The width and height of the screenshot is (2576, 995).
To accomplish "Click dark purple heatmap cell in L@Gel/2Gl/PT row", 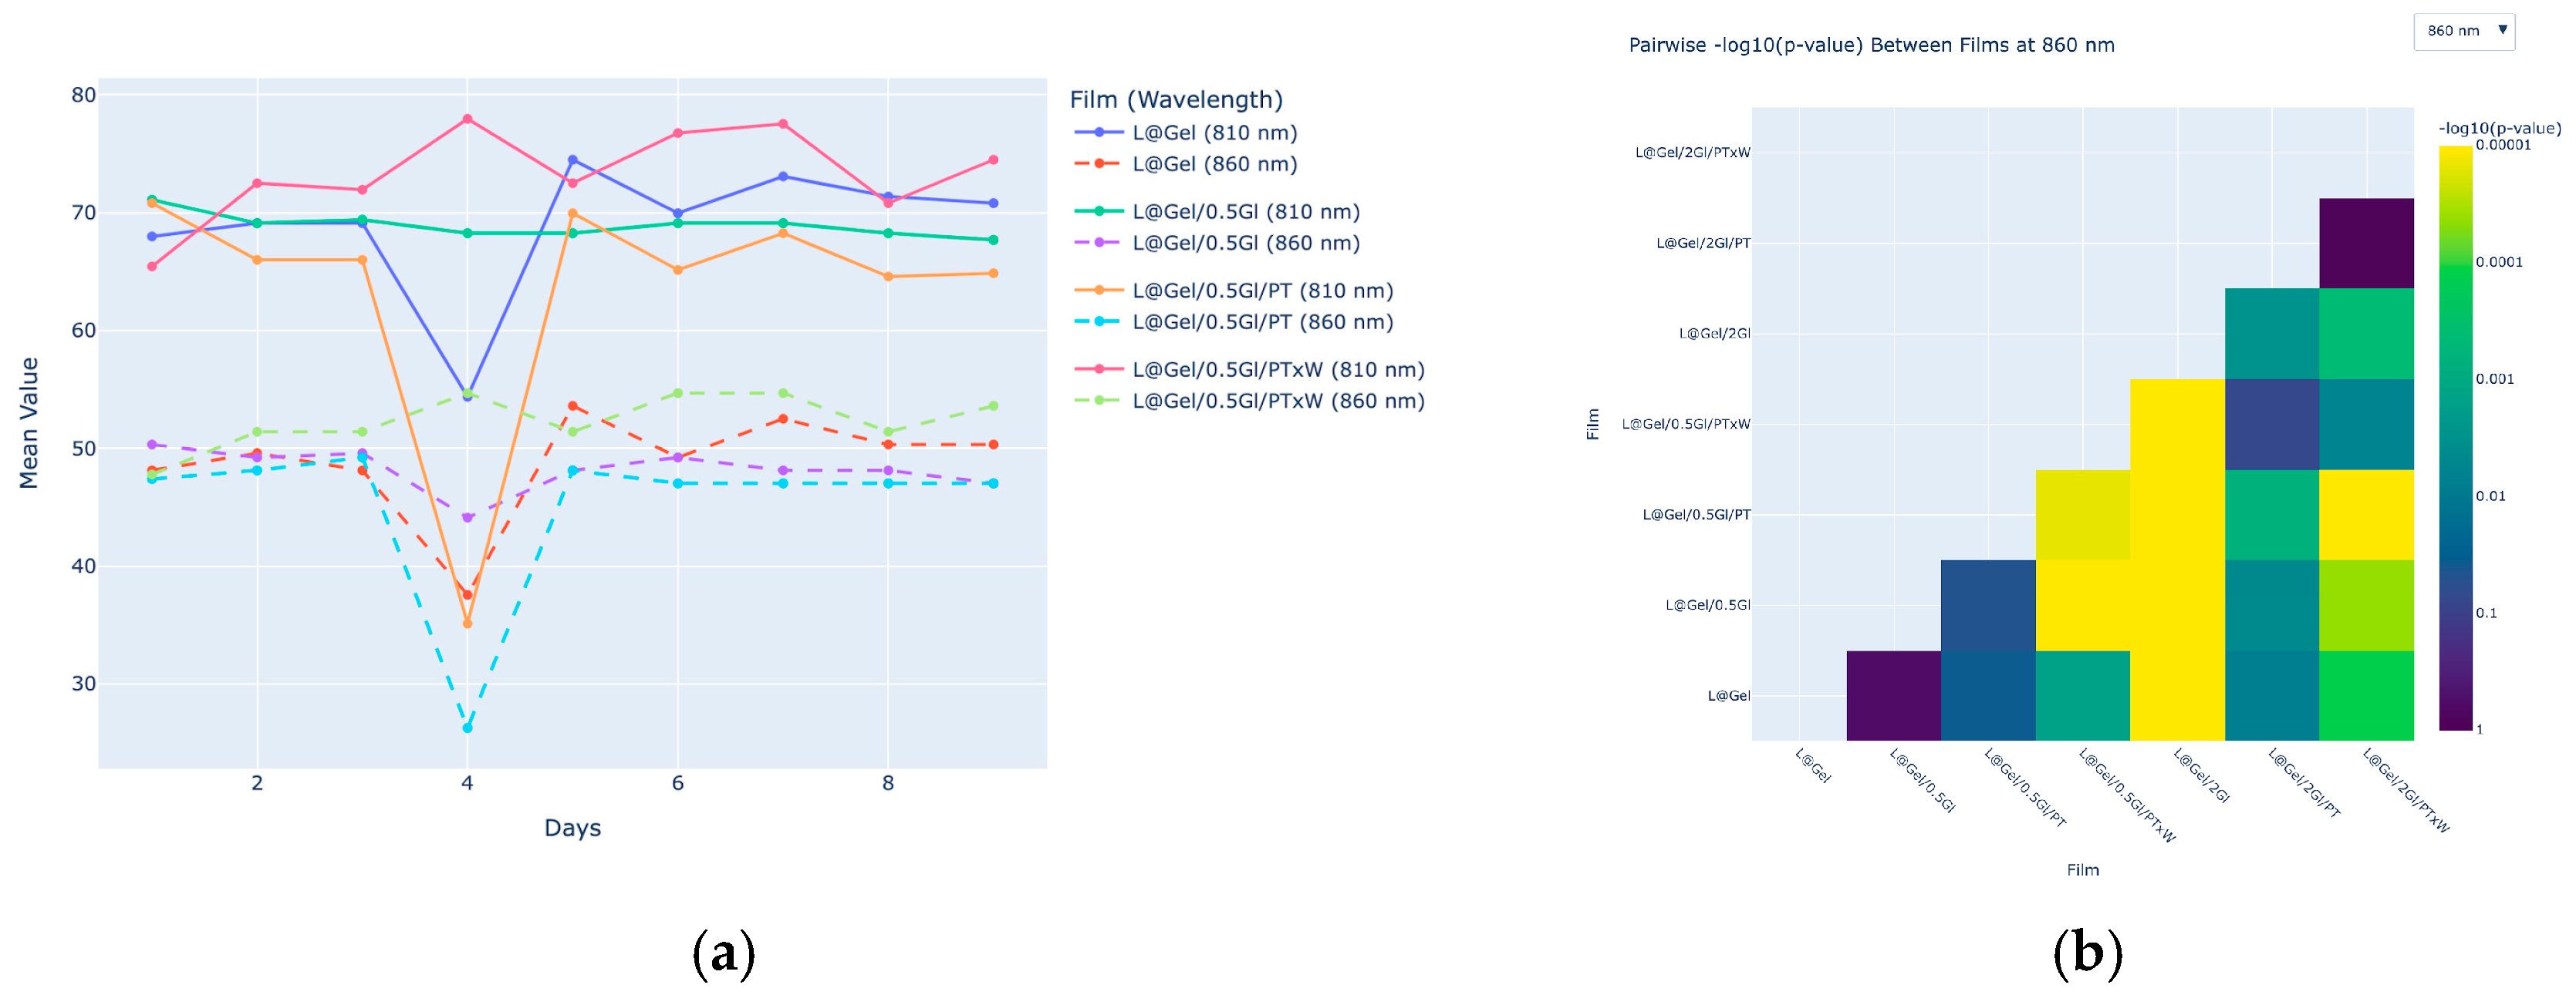I will click(2366, 243).
